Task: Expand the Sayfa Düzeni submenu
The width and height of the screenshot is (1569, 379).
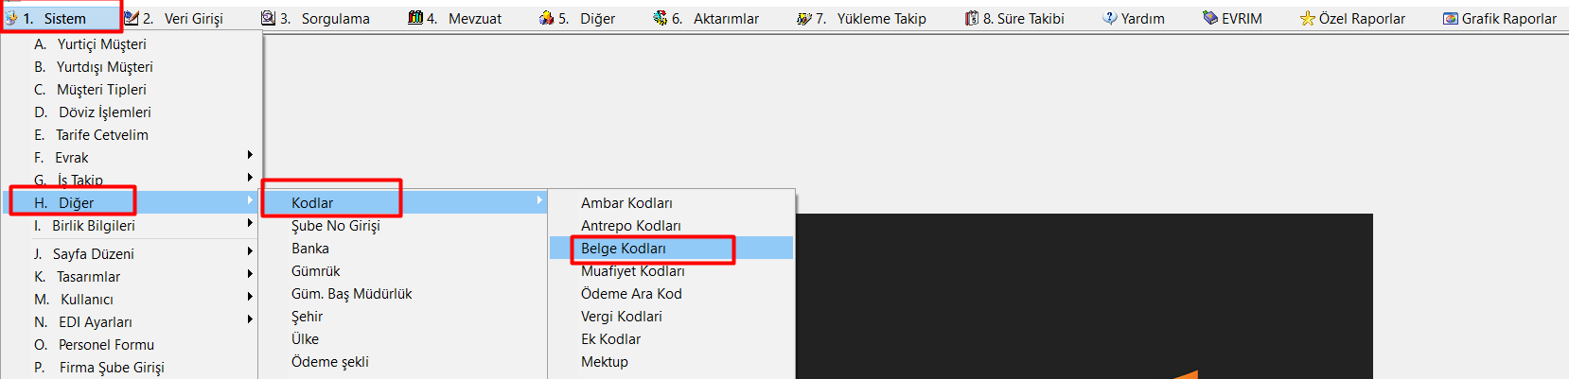Action: click(250, 251)
